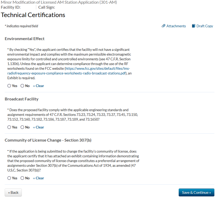
Task: Click the Technical Certifications heading
Action: [x=33, y=15]
